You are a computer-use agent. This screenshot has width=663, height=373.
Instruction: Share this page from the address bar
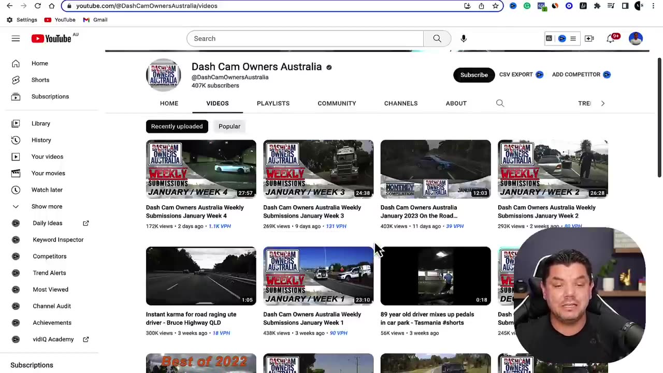tap(482, 6)
